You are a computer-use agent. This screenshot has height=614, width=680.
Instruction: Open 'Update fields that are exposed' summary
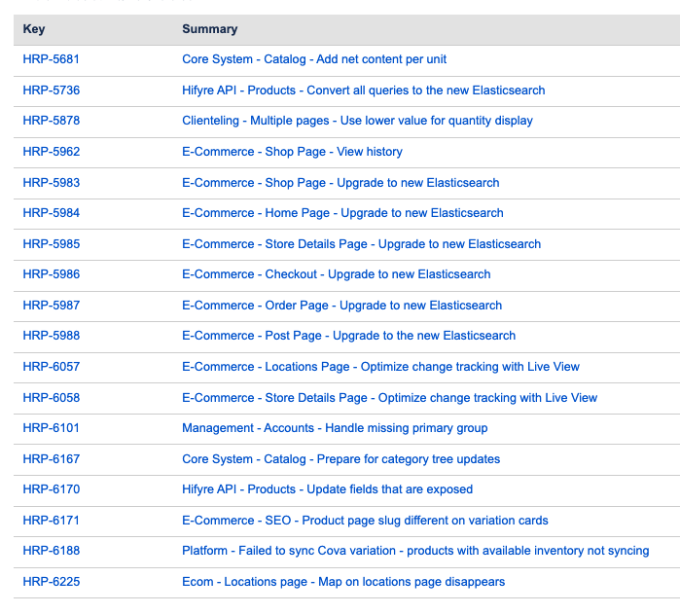point(327,489)
